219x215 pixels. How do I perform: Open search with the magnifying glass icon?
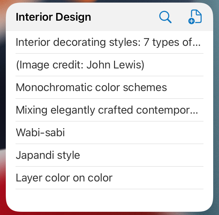pos(165,17)
